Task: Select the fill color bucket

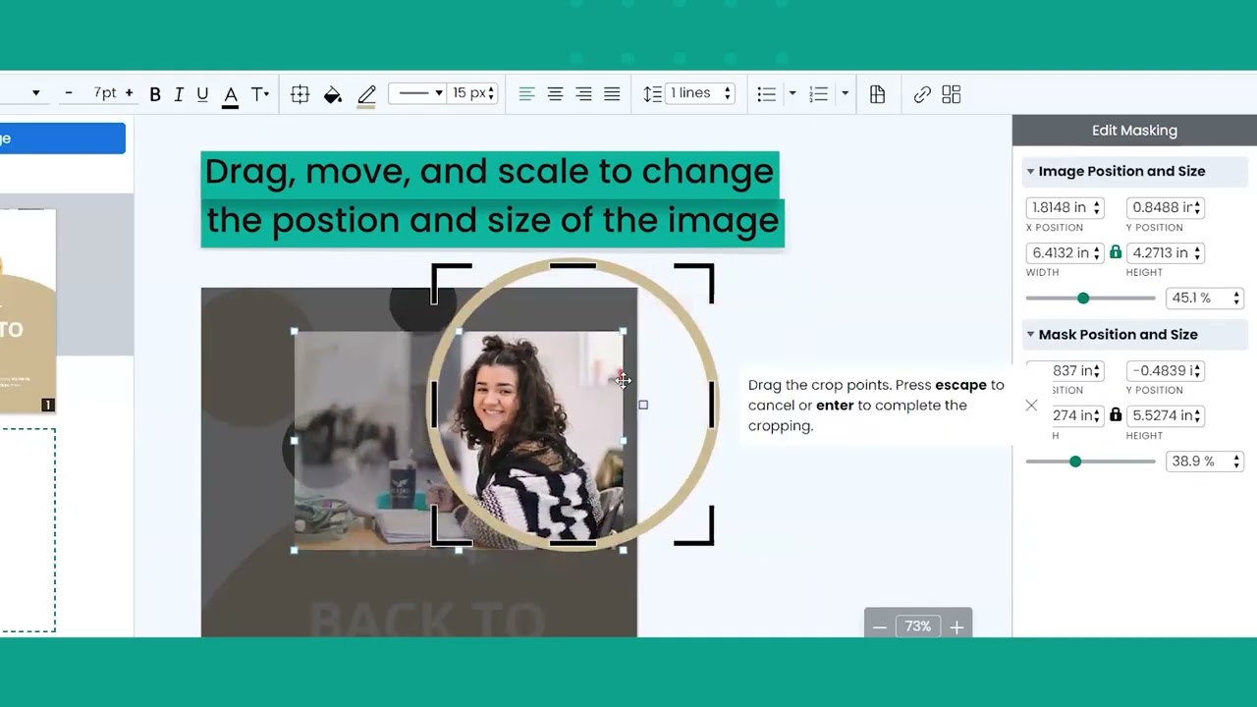Action: tap(333, 94)
